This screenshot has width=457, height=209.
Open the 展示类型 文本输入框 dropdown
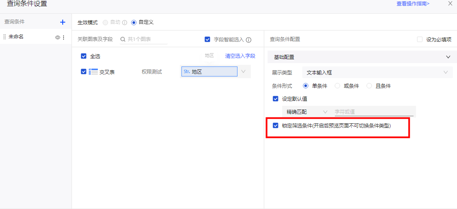click(377, 72)
